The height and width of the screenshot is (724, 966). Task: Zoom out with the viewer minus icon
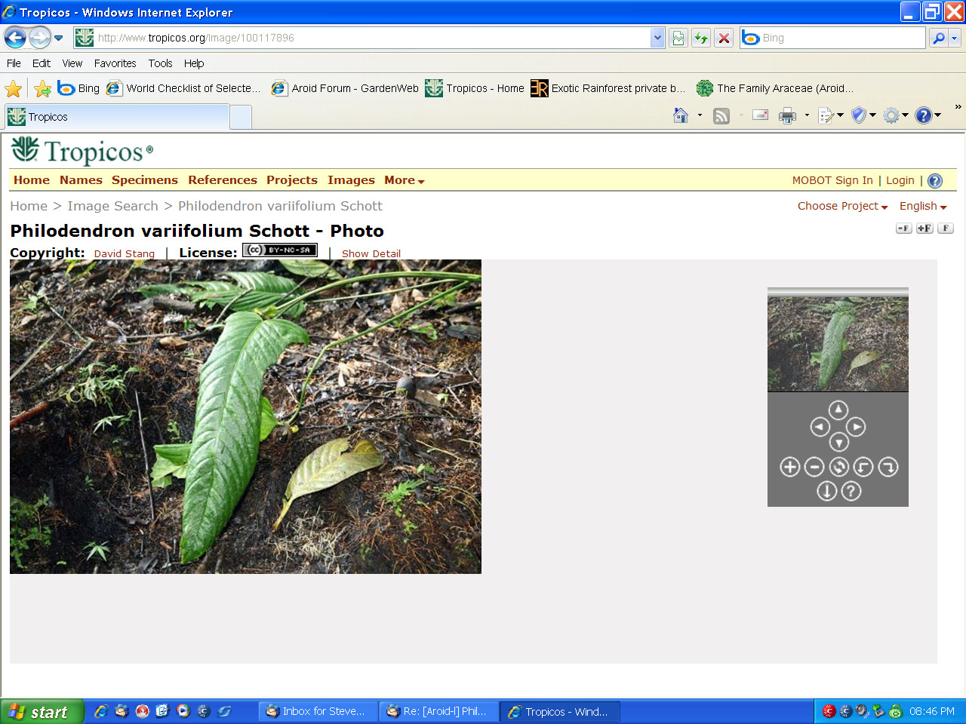814,468
